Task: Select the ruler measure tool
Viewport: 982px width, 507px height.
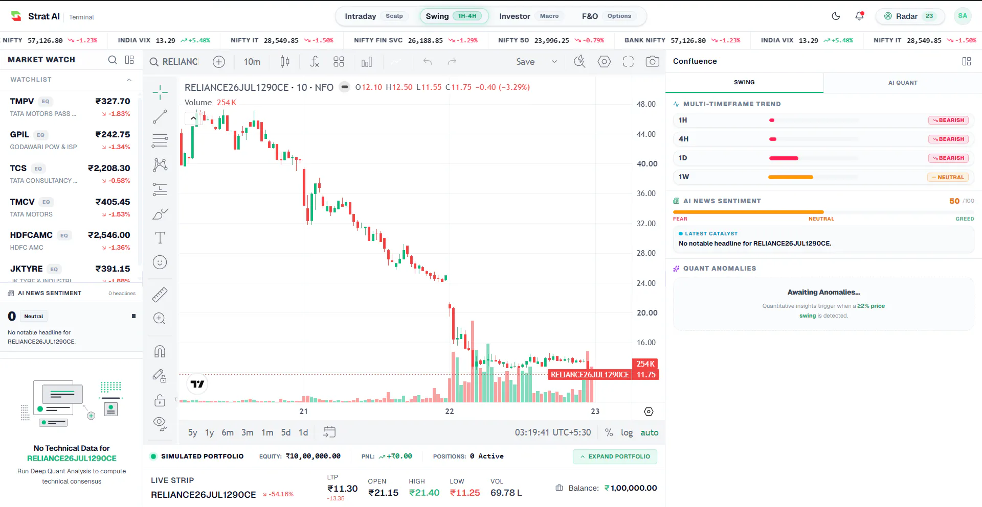Action: 160,295
